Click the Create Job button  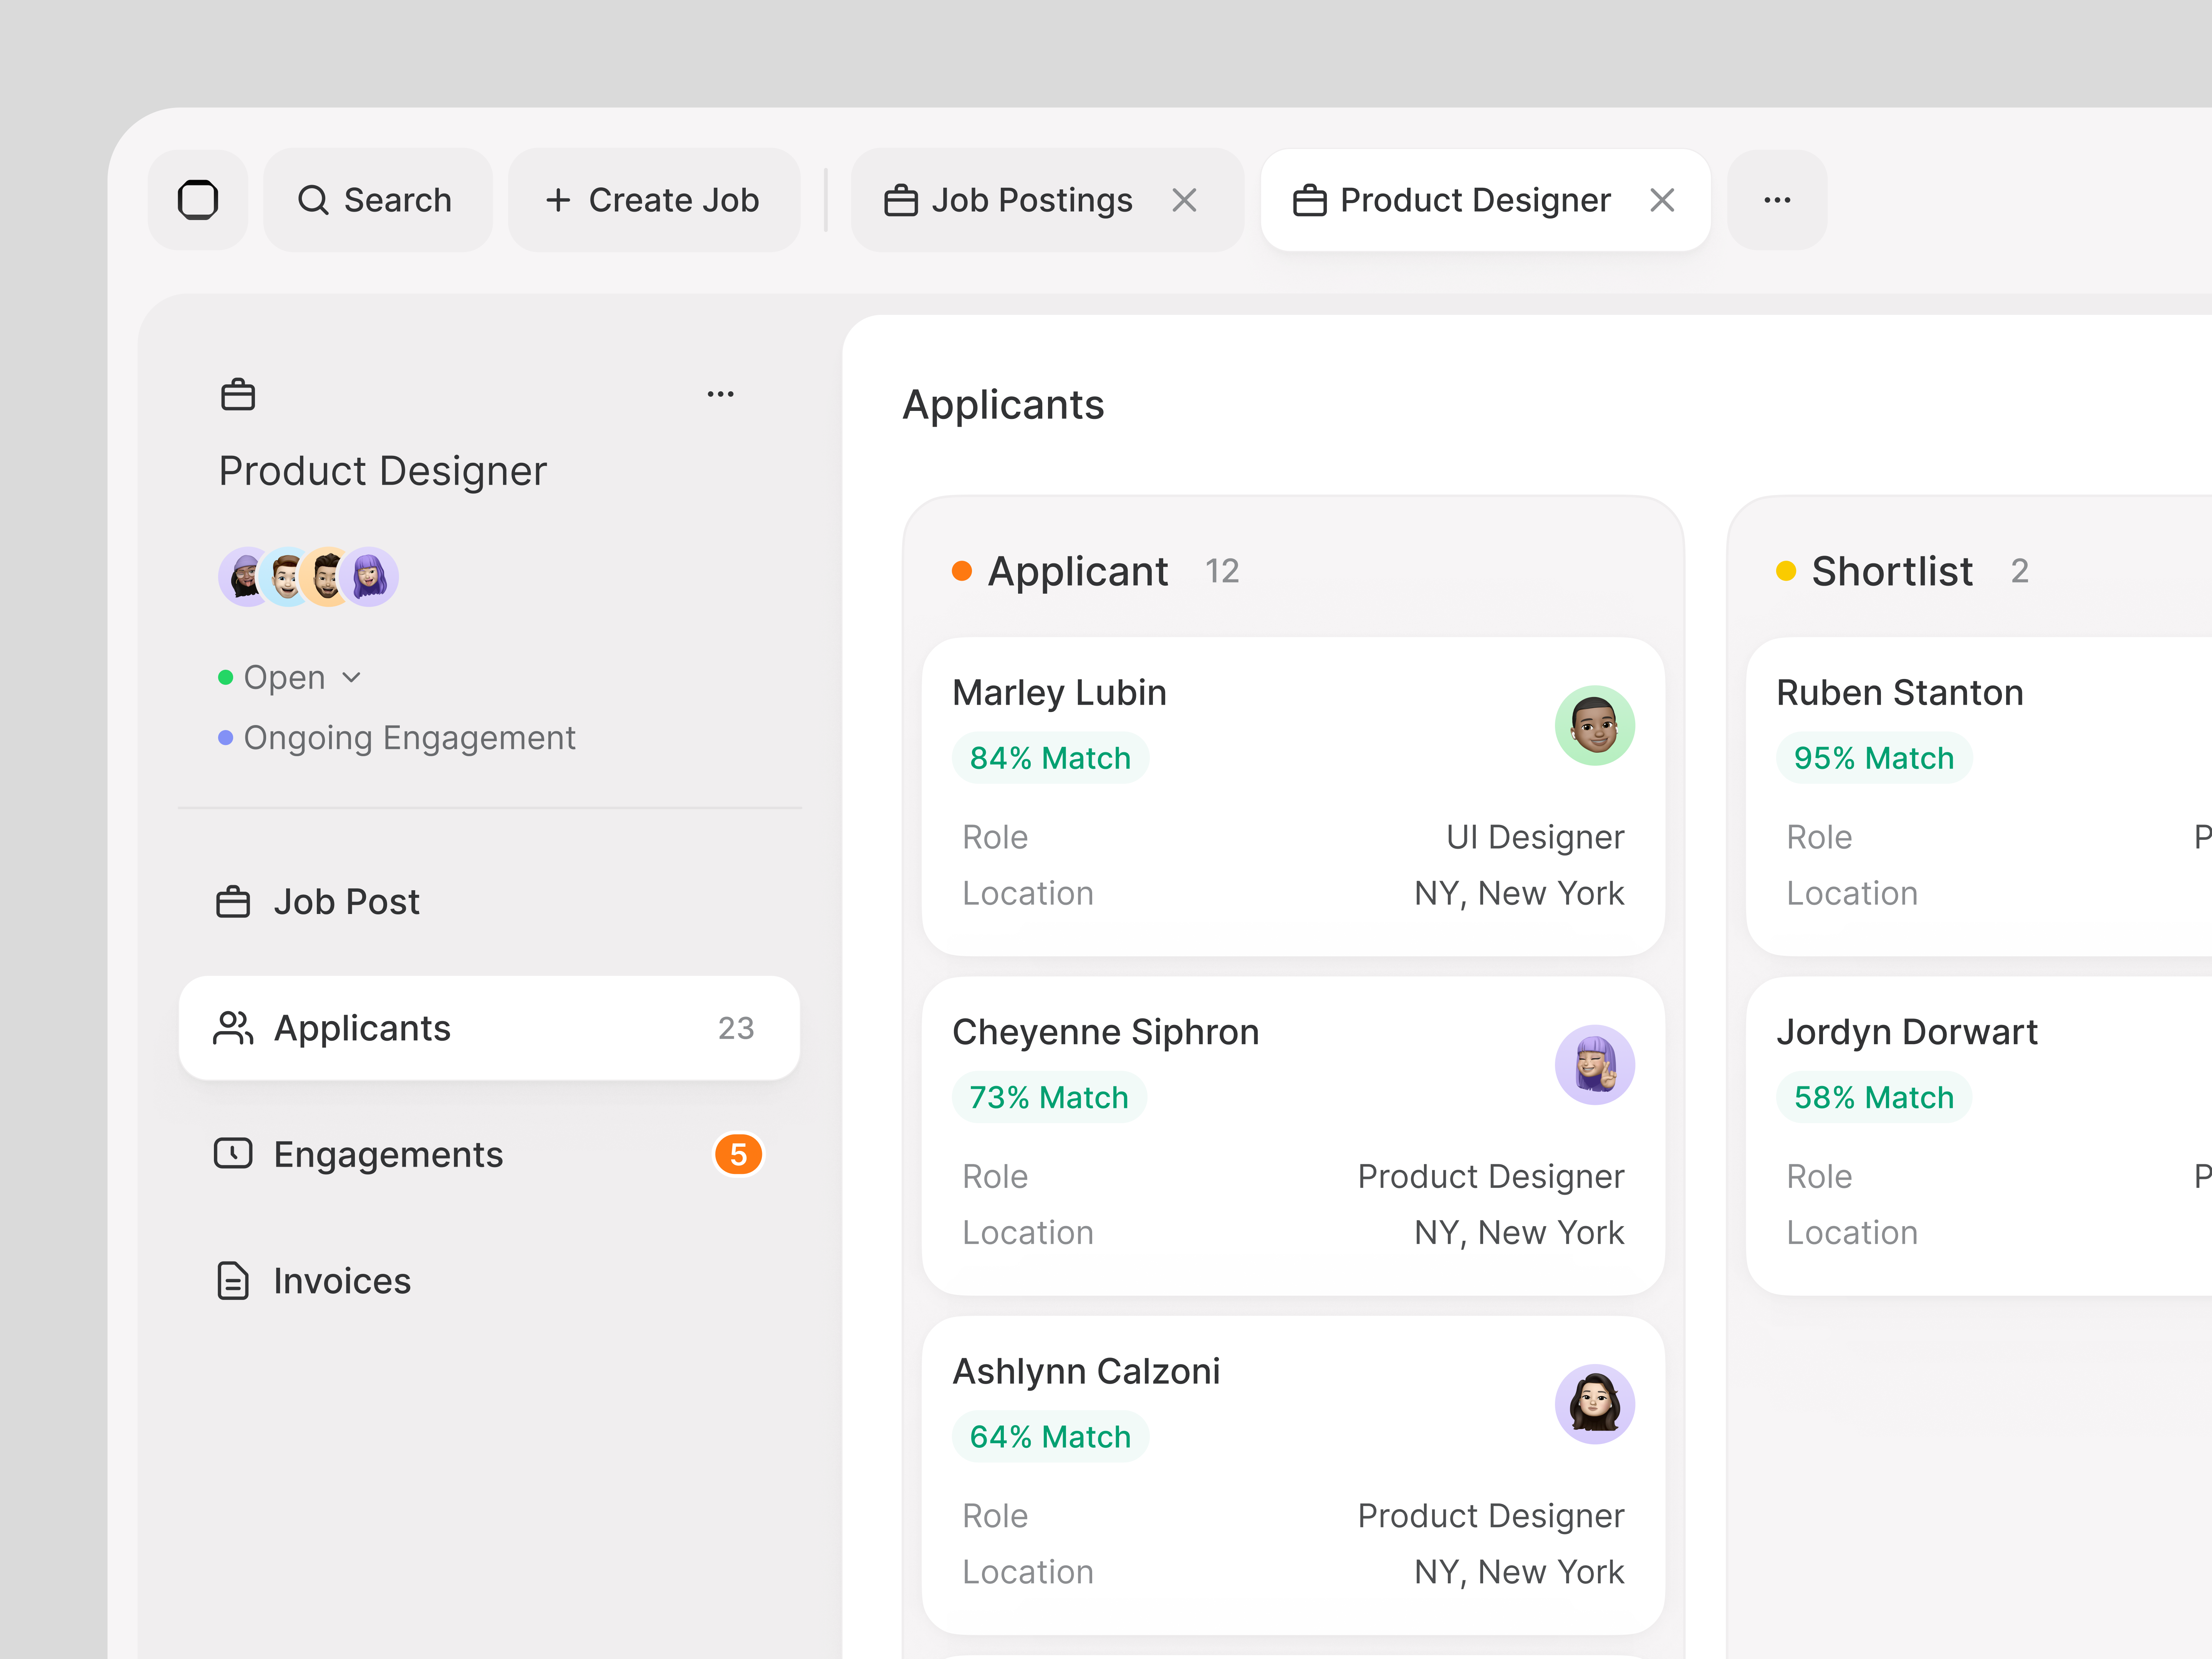click(654, 200)
